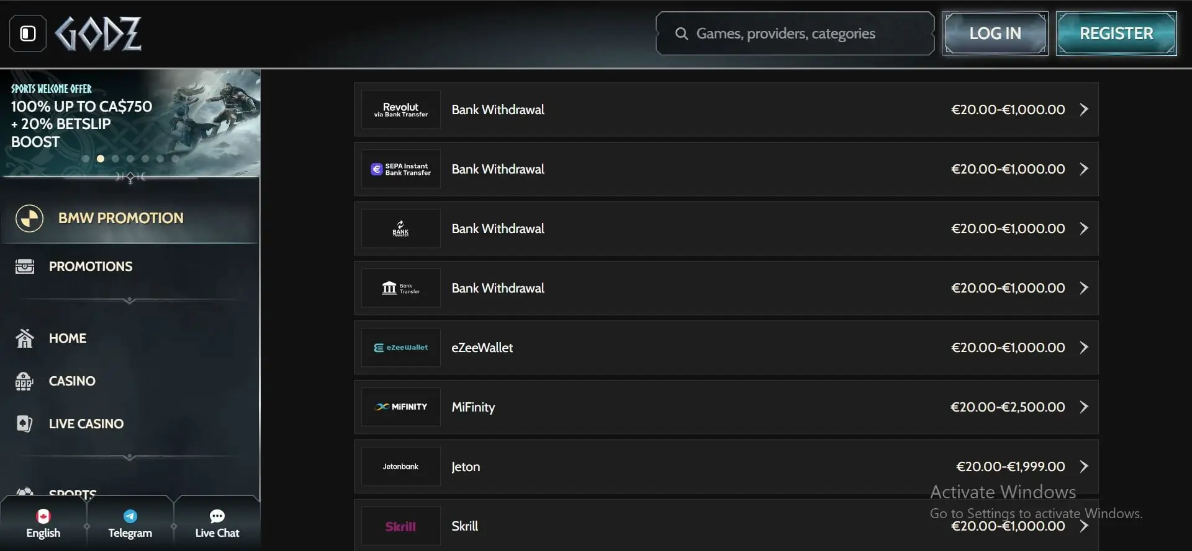Change language via English label
The image size is (1192, 551).
pos(43,533)
